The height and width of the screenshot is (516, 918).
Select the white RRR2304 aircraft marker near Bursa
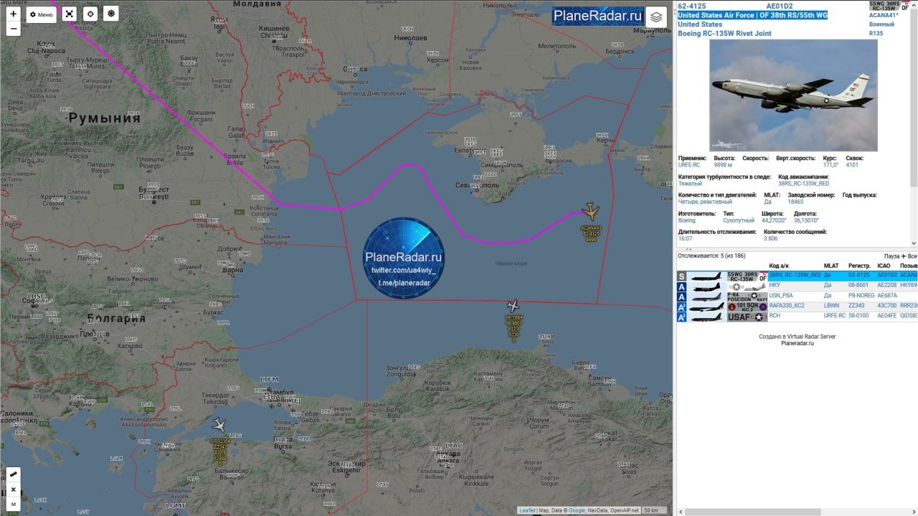click(219, 425)
